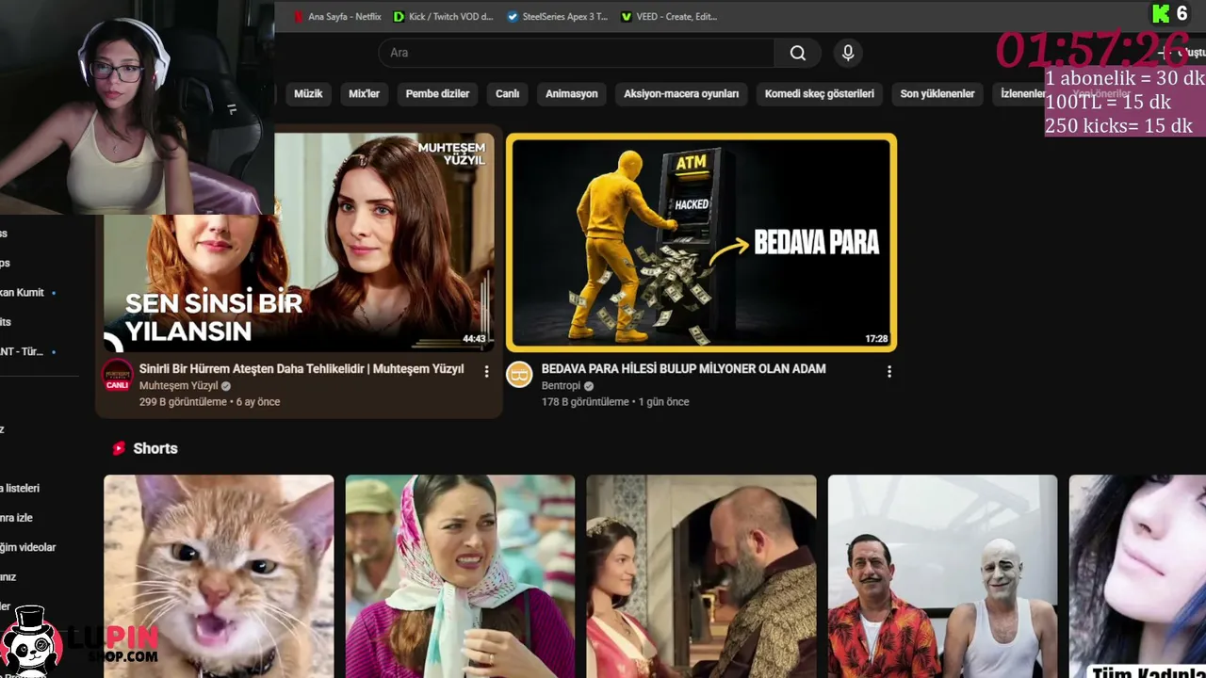
Task: Select the Canlı filter chip
Action: [508, 94]
